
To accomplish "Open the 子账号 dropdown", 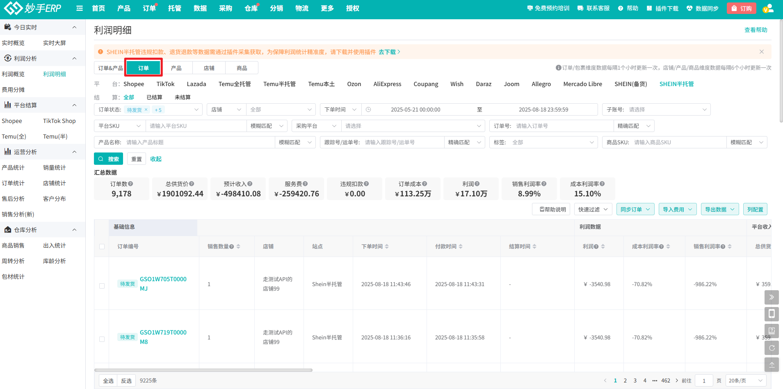I will [656, 109].
